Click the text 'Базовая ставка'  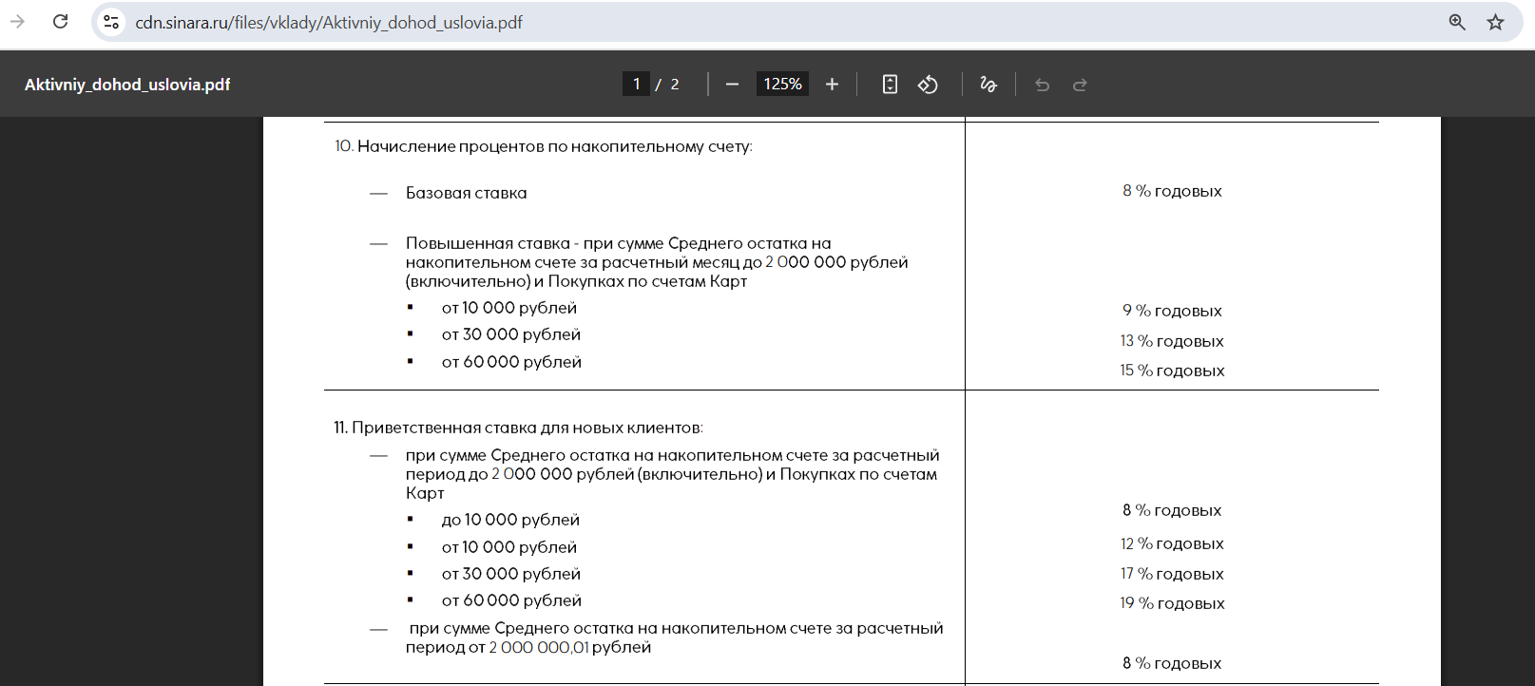tap(466, 193)
